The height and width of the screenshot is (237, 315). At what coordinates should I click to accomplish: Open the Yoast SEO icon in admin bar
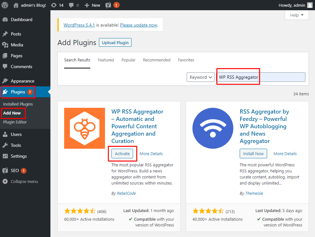click(x=108, y=5)
